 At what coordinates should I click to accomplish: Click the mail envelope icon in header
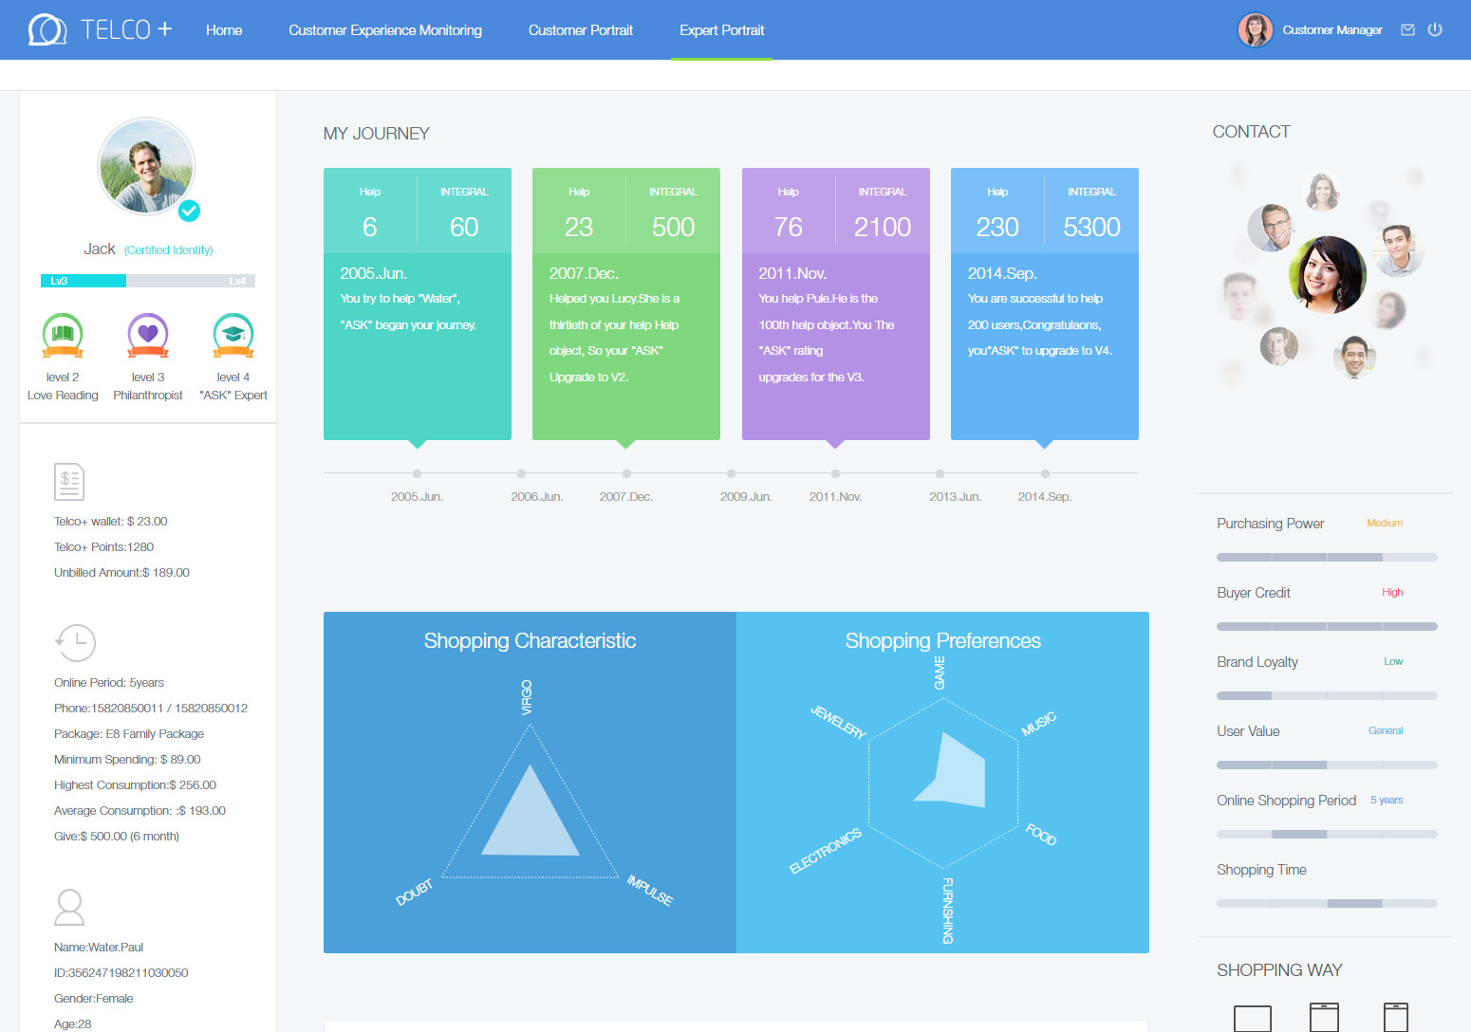1407,29
